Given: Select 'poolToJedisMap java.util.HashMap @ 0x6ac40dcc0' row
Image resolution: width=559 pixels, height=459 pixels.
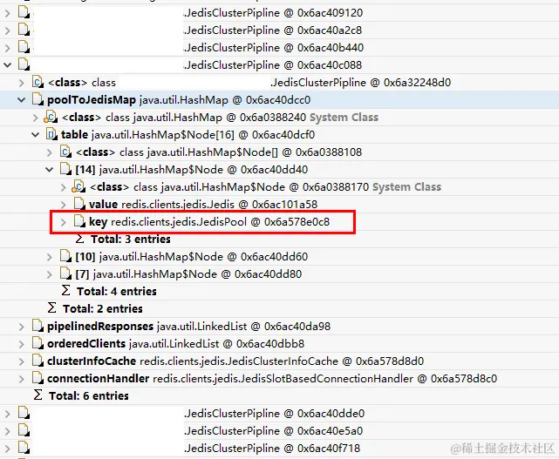Looking at the screenshot, I should click(279, 100).
